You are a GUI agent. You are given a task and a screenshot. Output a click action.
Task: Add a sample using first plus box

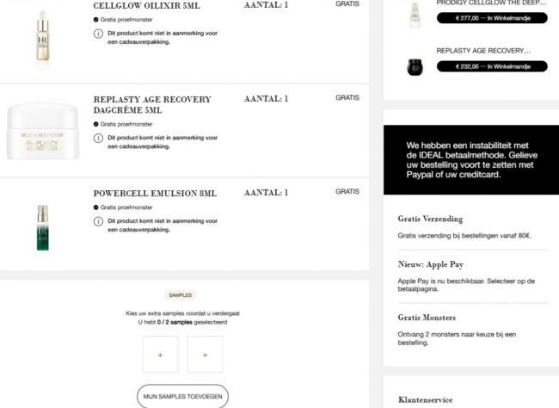click(x=160, y=355)
